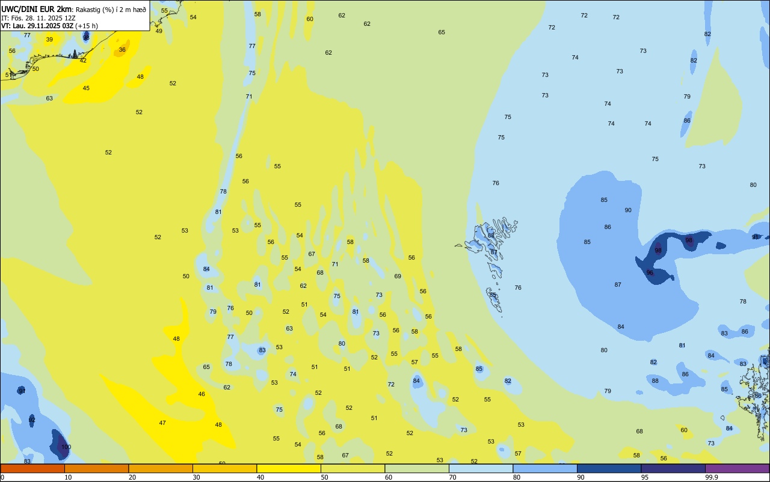Click the 0–10 dark orange legend swatch
Image resolution: width=770 pixels, height=482 pixels.
point(32,468)
